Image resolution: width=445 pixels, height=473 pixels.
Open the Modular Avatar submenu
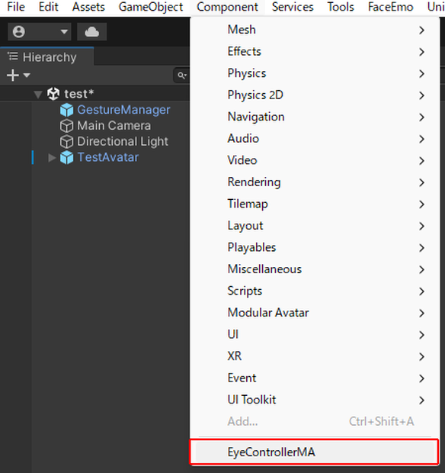(314, 313)
